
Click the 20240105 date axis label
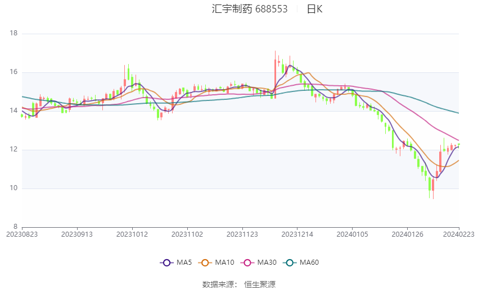point(353,234)
